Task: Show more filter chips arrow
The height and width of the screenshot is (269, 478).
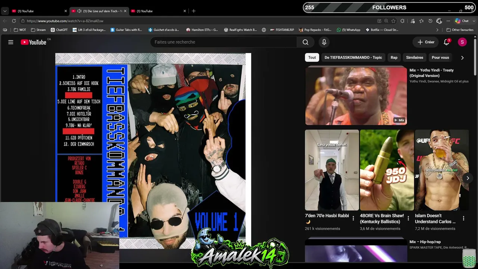Action: (462, 58)
